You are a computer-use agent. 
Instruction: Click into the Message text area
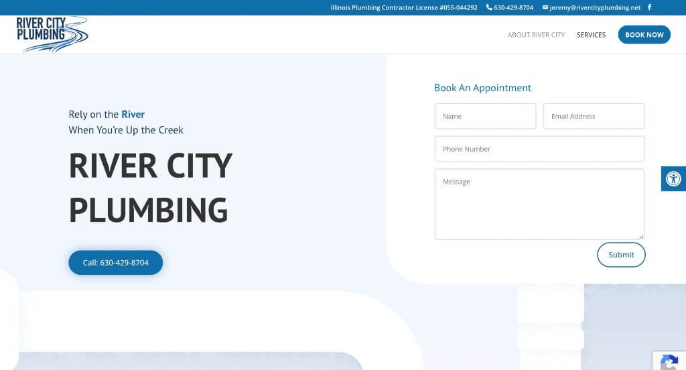tap(539, 204)
